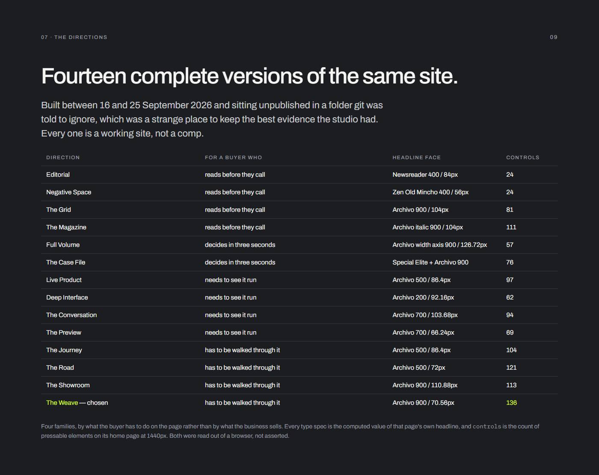Click The Conversation direction

click(x=71, y=315)
